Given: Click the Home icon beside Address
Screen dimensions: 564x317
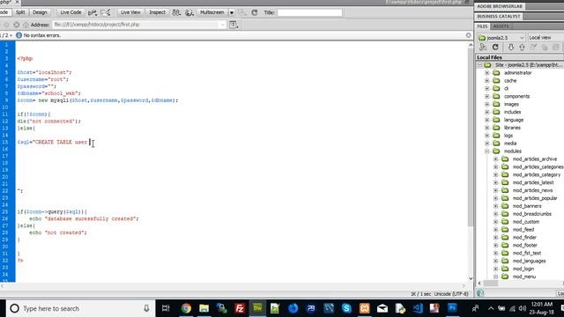Looking at the screenshot, I should click(26, 25).
